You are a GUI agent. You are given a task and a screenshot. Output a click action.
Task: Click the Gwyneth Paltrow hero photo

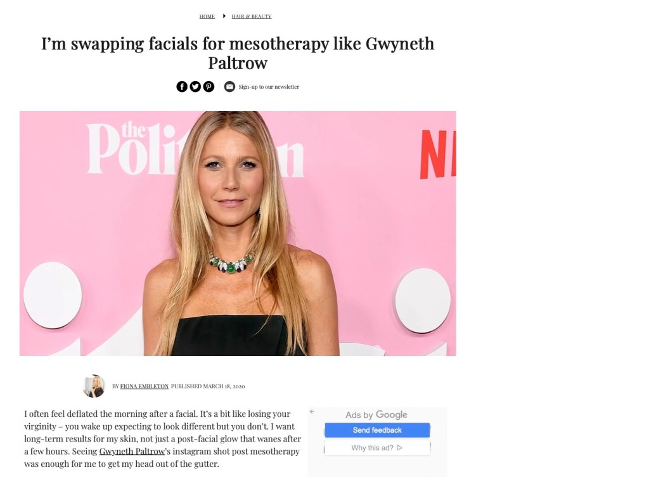click(238, 233)
